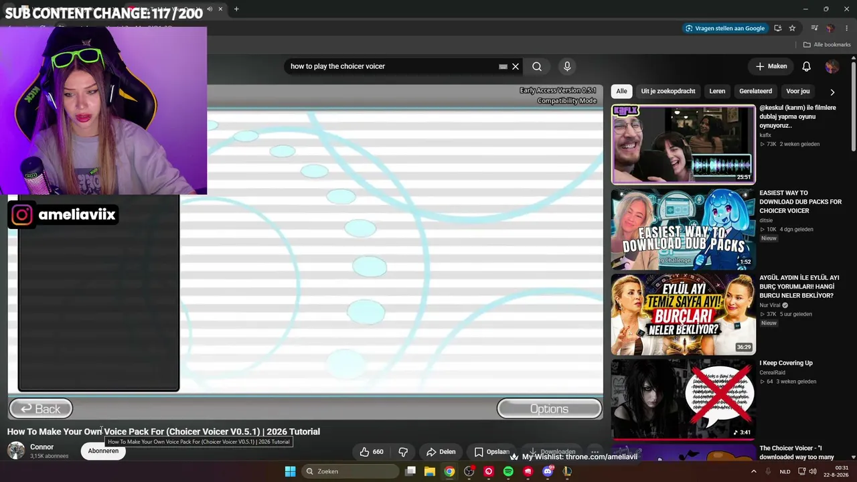The image size is (857, 482).
Task: Open the on-screen keyboard in search box
Action: click(503, 66)
